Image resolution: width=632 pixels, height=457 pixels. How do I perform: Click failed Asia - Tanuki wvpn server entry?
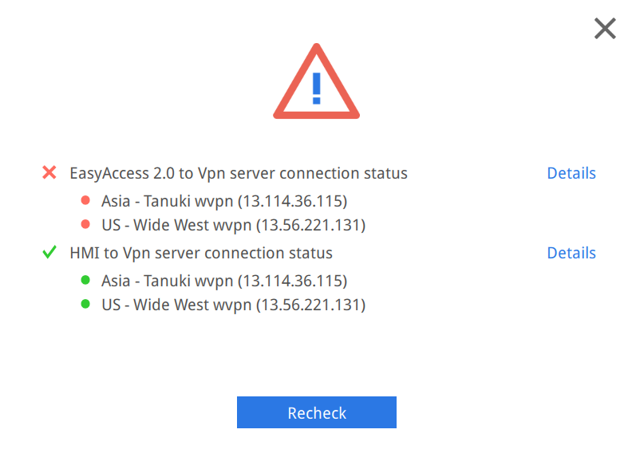click(224, 201)
